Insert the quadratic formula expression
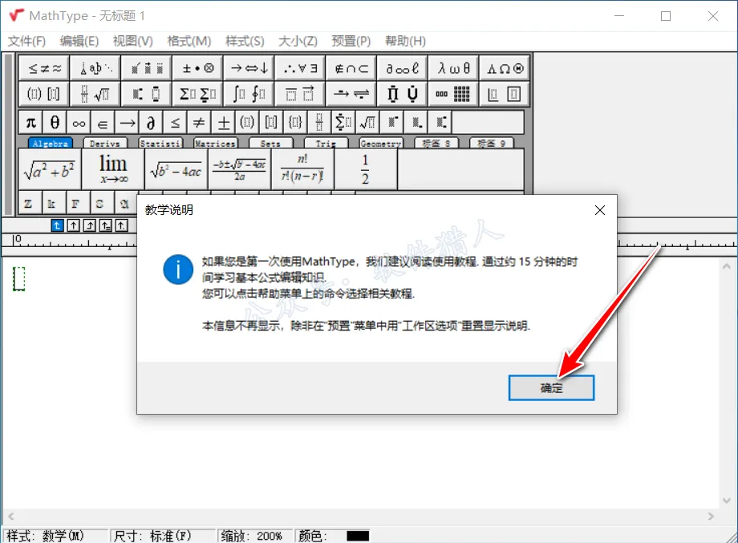This screenshot has width=738, height=543. (x=239, y=169)
